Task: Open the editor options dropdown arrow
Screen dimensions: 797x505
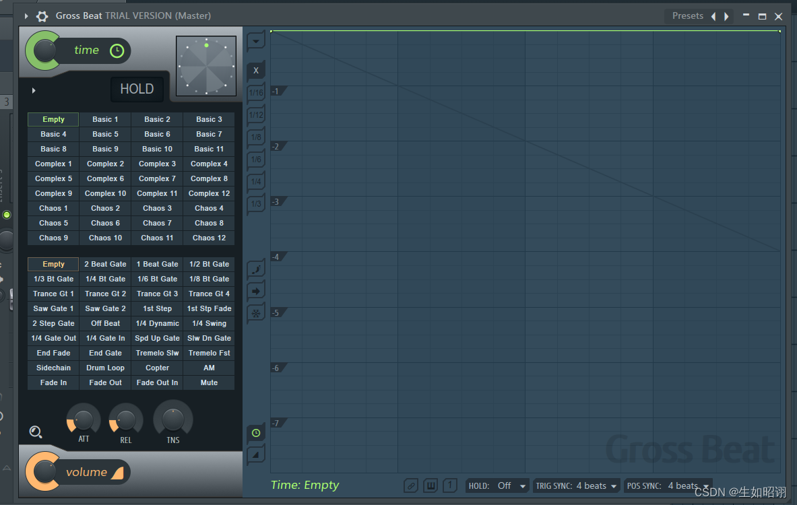Action: tap(255, 41)
